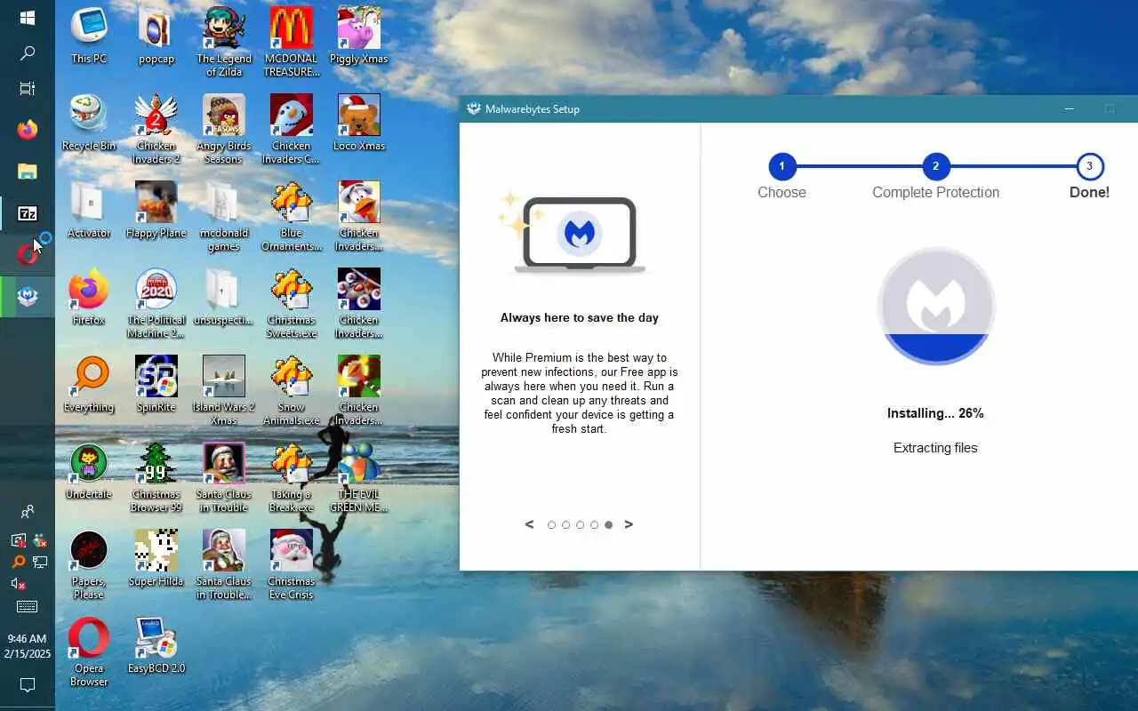1138x711 pixels.
Task: Click the Installing... 26% status text
Action: (x=935, y=413)
